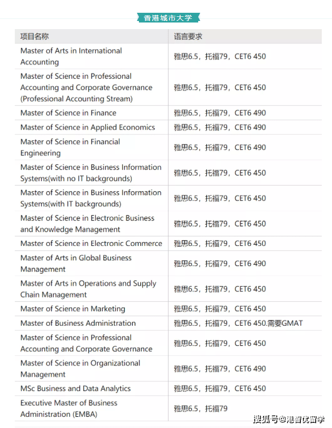Click MSc Business and Data Analytics
The height and width of the screenshot is (428, 332).
[76, 389]
